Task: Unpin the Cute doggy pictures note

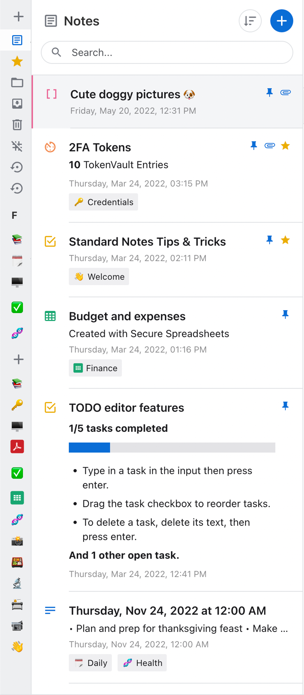Action: tap(269, 93)
